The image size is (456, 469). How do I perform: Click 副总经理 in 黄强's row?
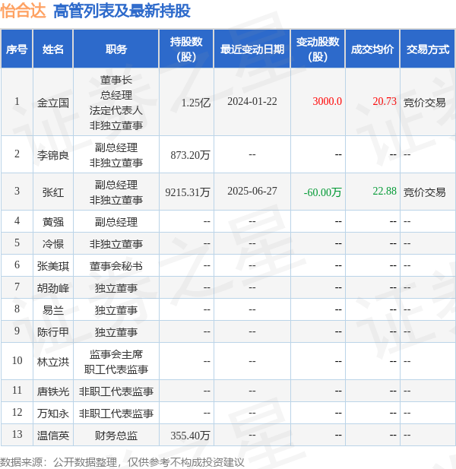[116, 222]
